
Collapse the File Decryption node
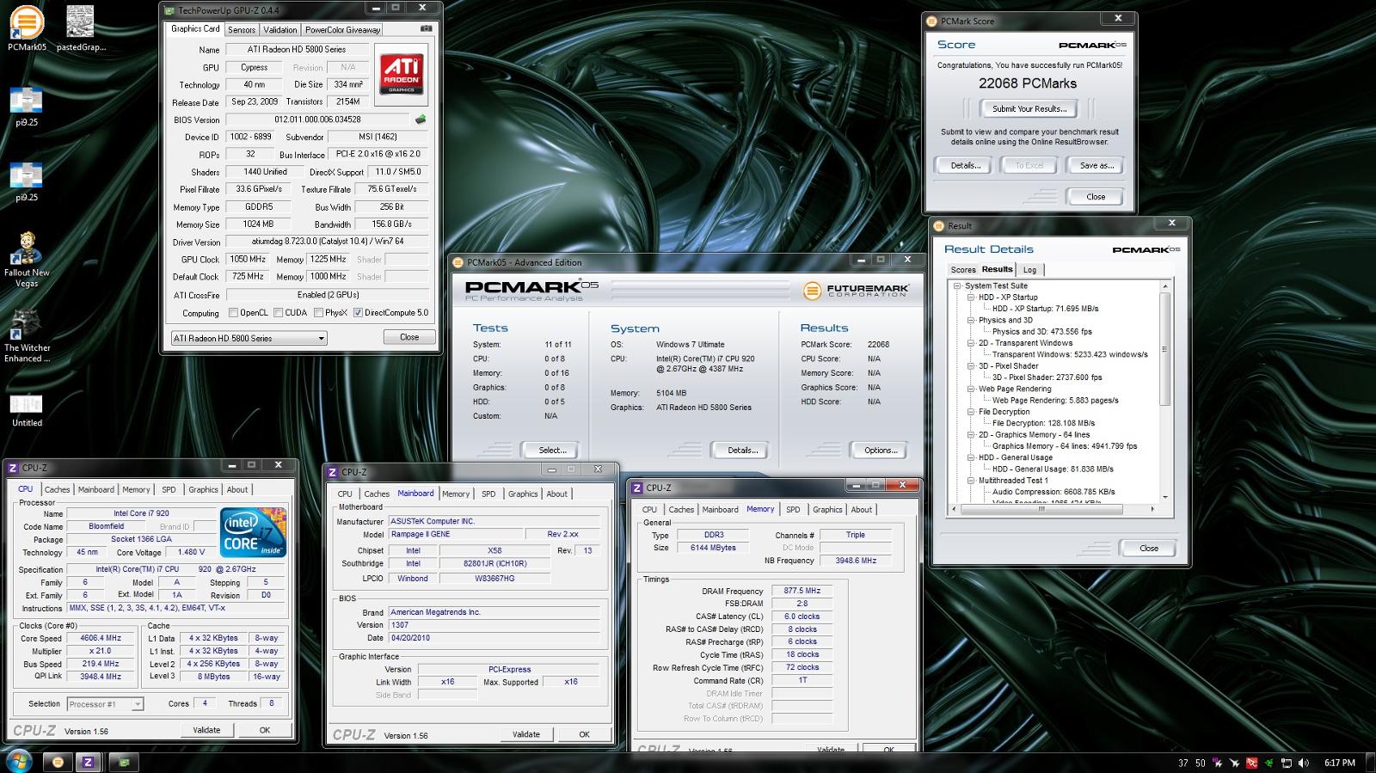pyautogui.click(x=971, y=412)
